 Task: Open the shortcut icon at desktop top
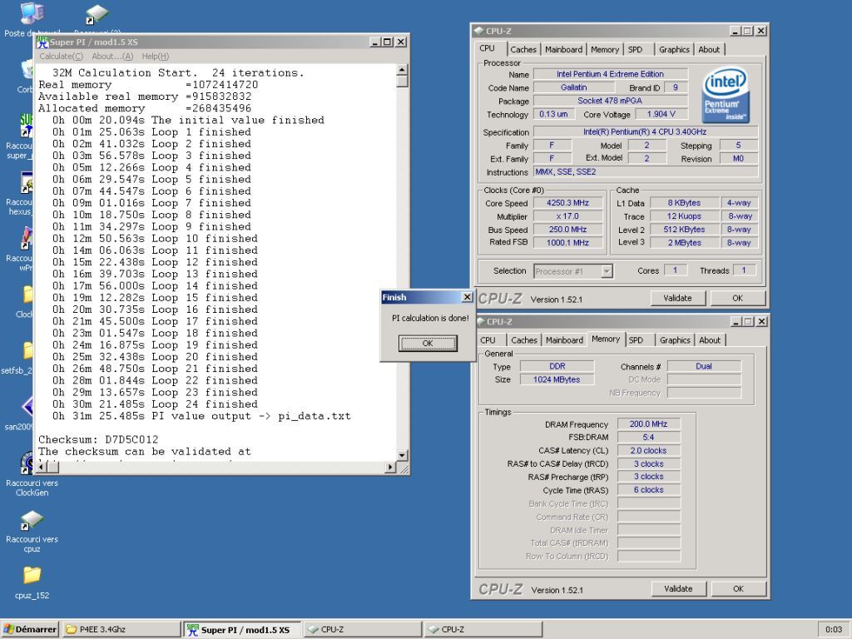(x=97, y=15)
